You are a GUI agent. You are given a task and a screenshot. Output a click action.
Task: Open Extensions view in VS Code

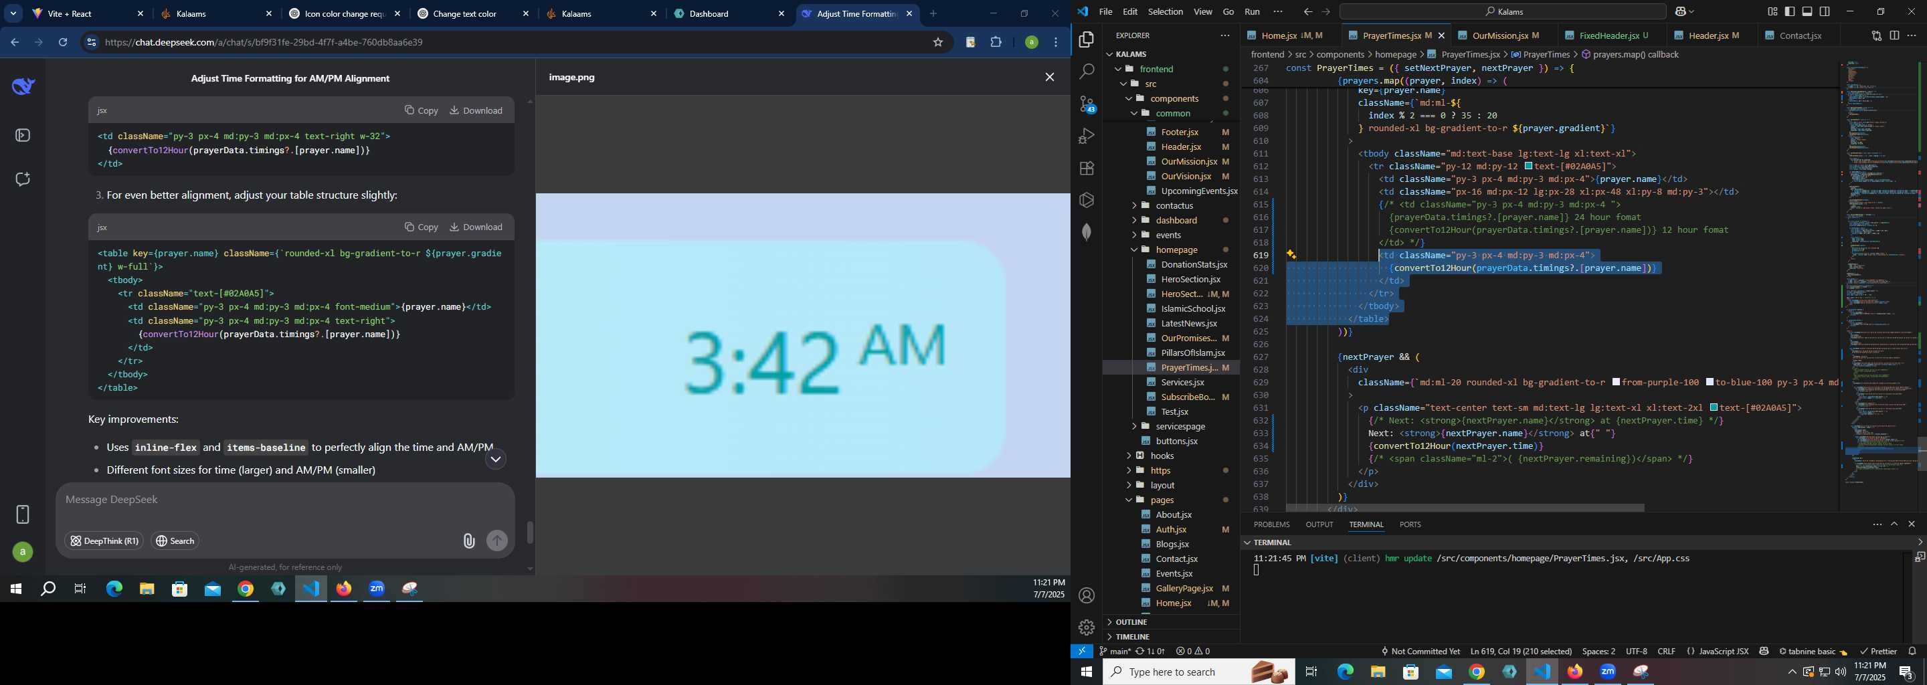coord(1086,169)
